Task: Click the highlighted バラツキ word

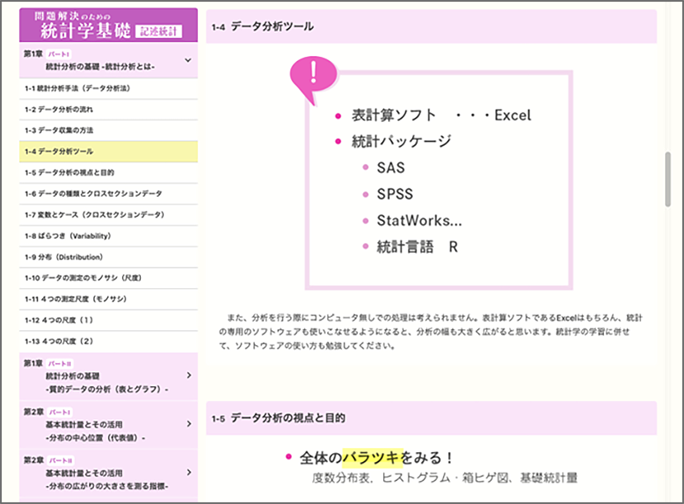Action: [371, 458]
